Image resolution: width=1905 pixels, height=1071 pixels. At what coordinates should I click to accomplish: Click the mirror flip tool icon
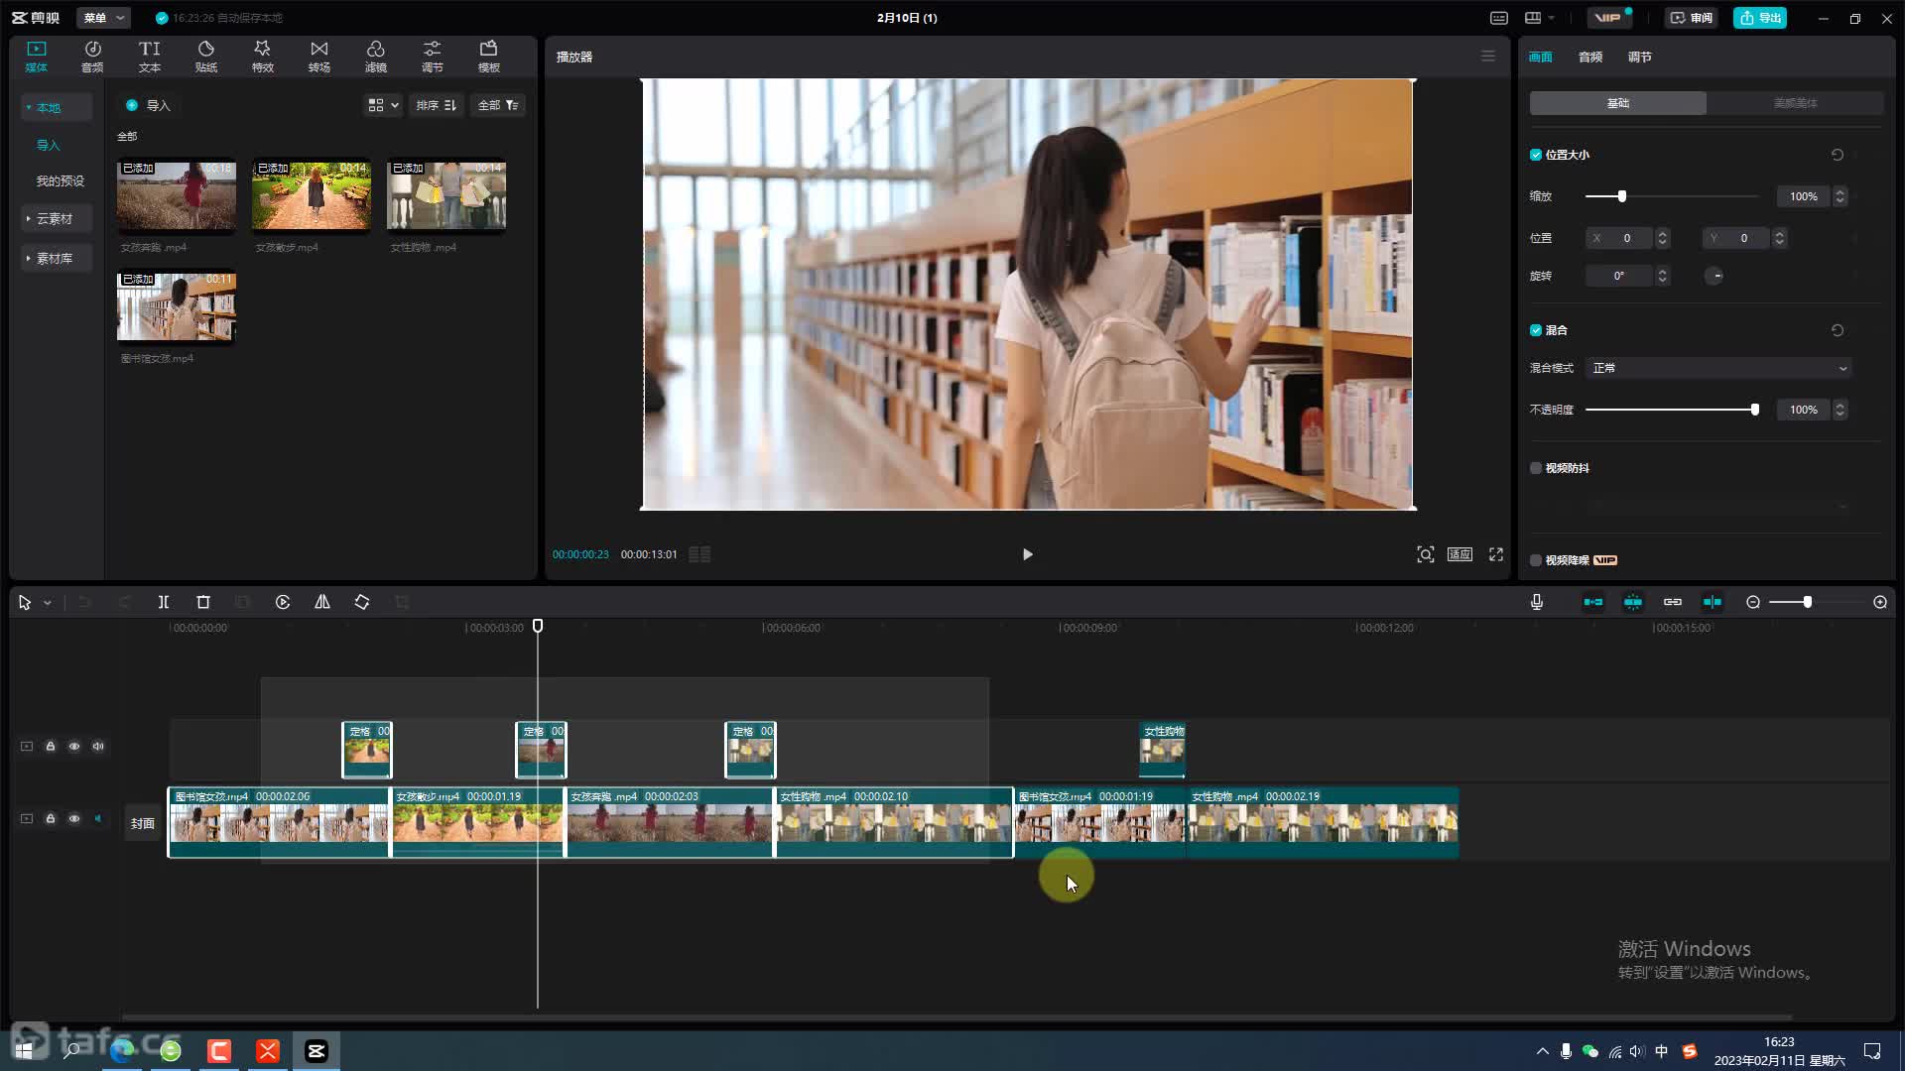[x=322, y=602]
